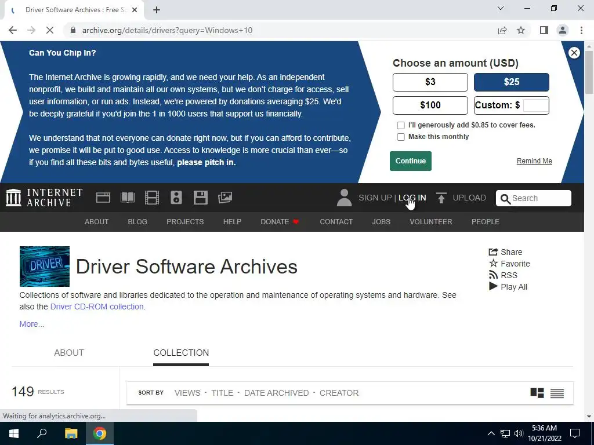This screenshot has height=445, width=594.
Task: Click the address bar URL
Action: tap(167, 30)
